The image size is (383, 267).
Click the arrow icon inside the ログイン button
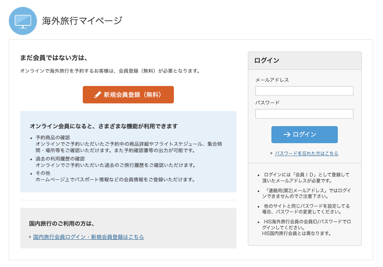[287, 134]
